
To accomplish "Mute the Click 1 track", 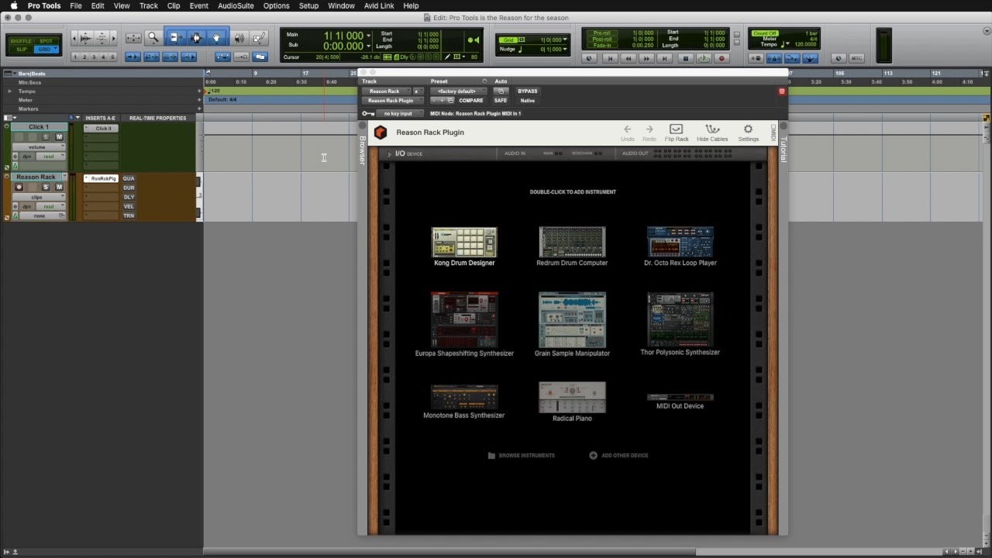I will point(59,137).
